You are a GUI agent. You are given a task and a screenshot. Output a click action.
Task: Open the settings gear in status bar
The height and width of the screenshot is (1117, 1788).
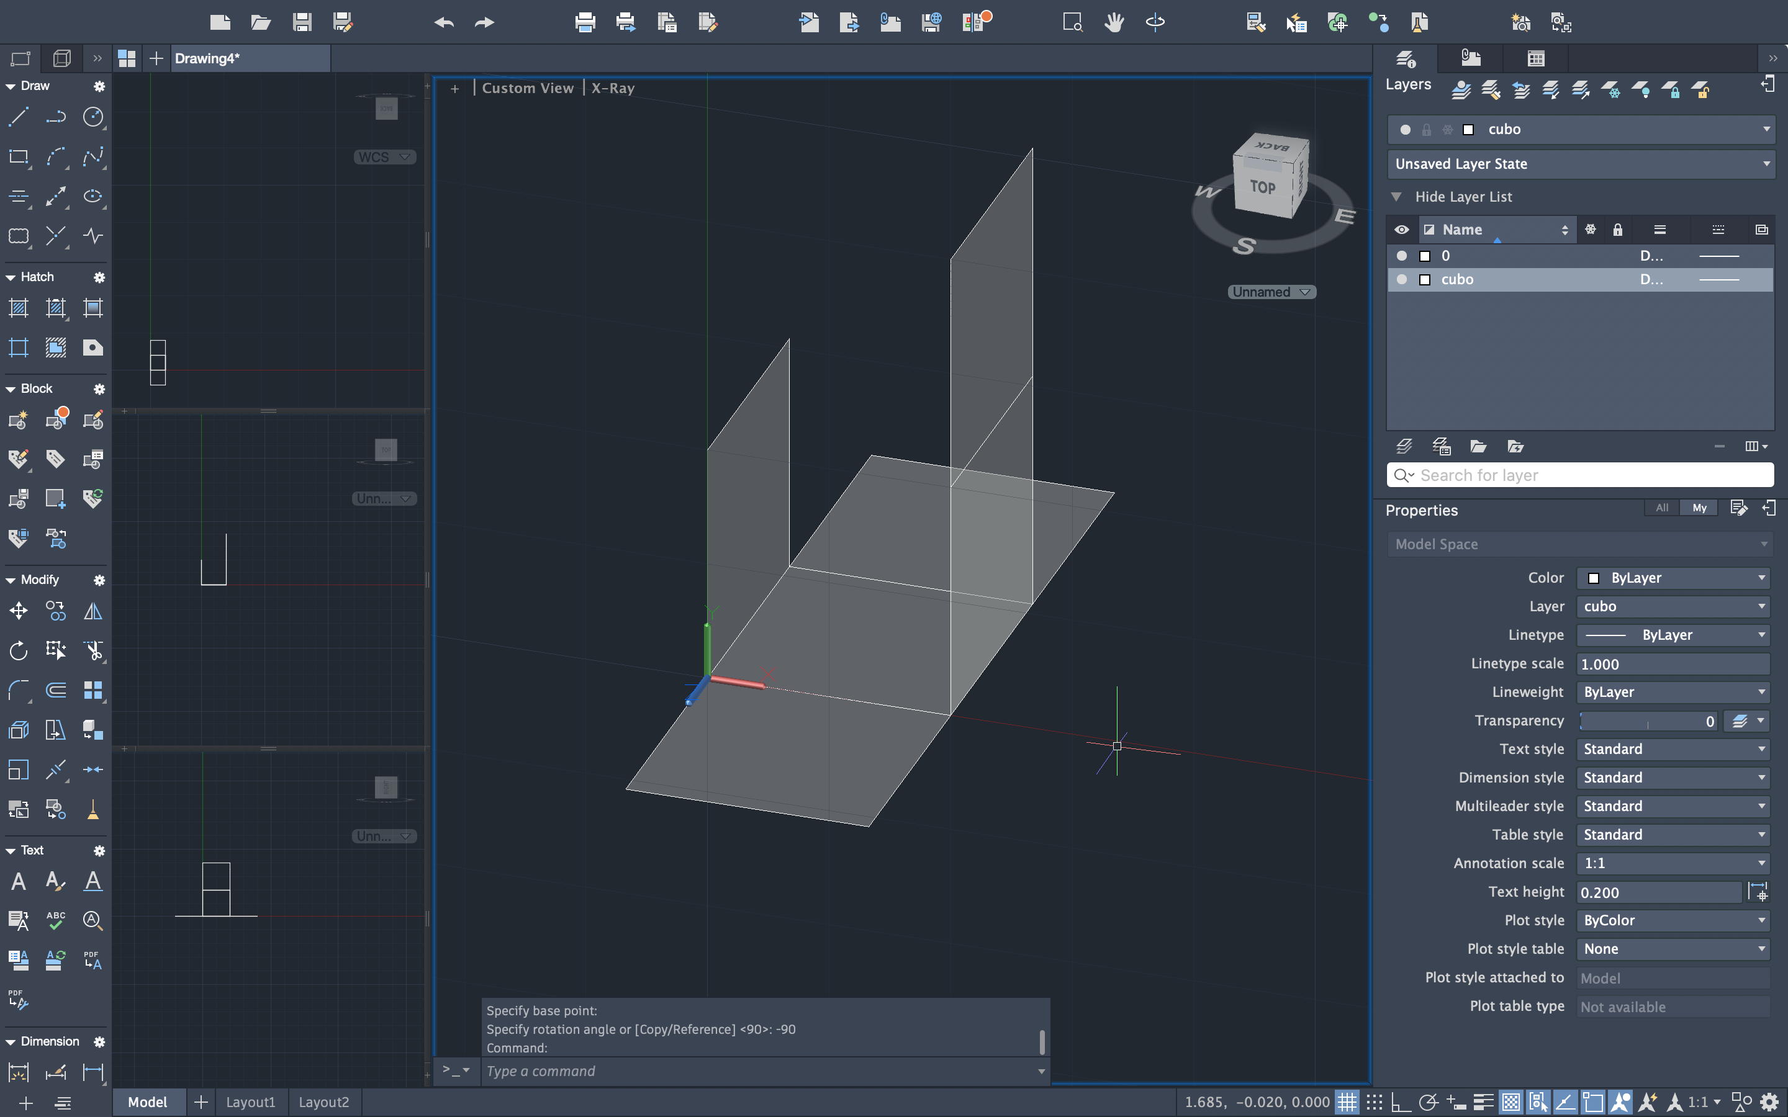[1769, 1102]
